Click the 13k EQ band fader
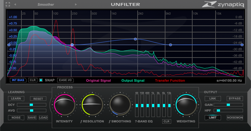 pyautogui.click(x=169, y=106)
